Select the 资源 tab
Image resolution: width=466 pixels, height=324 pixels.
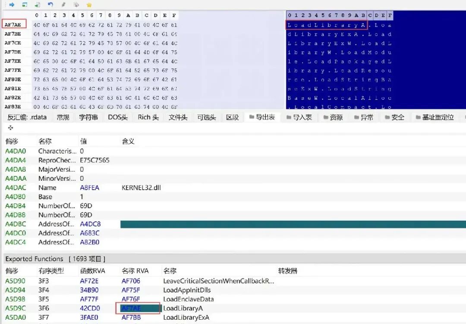[333, 117]
